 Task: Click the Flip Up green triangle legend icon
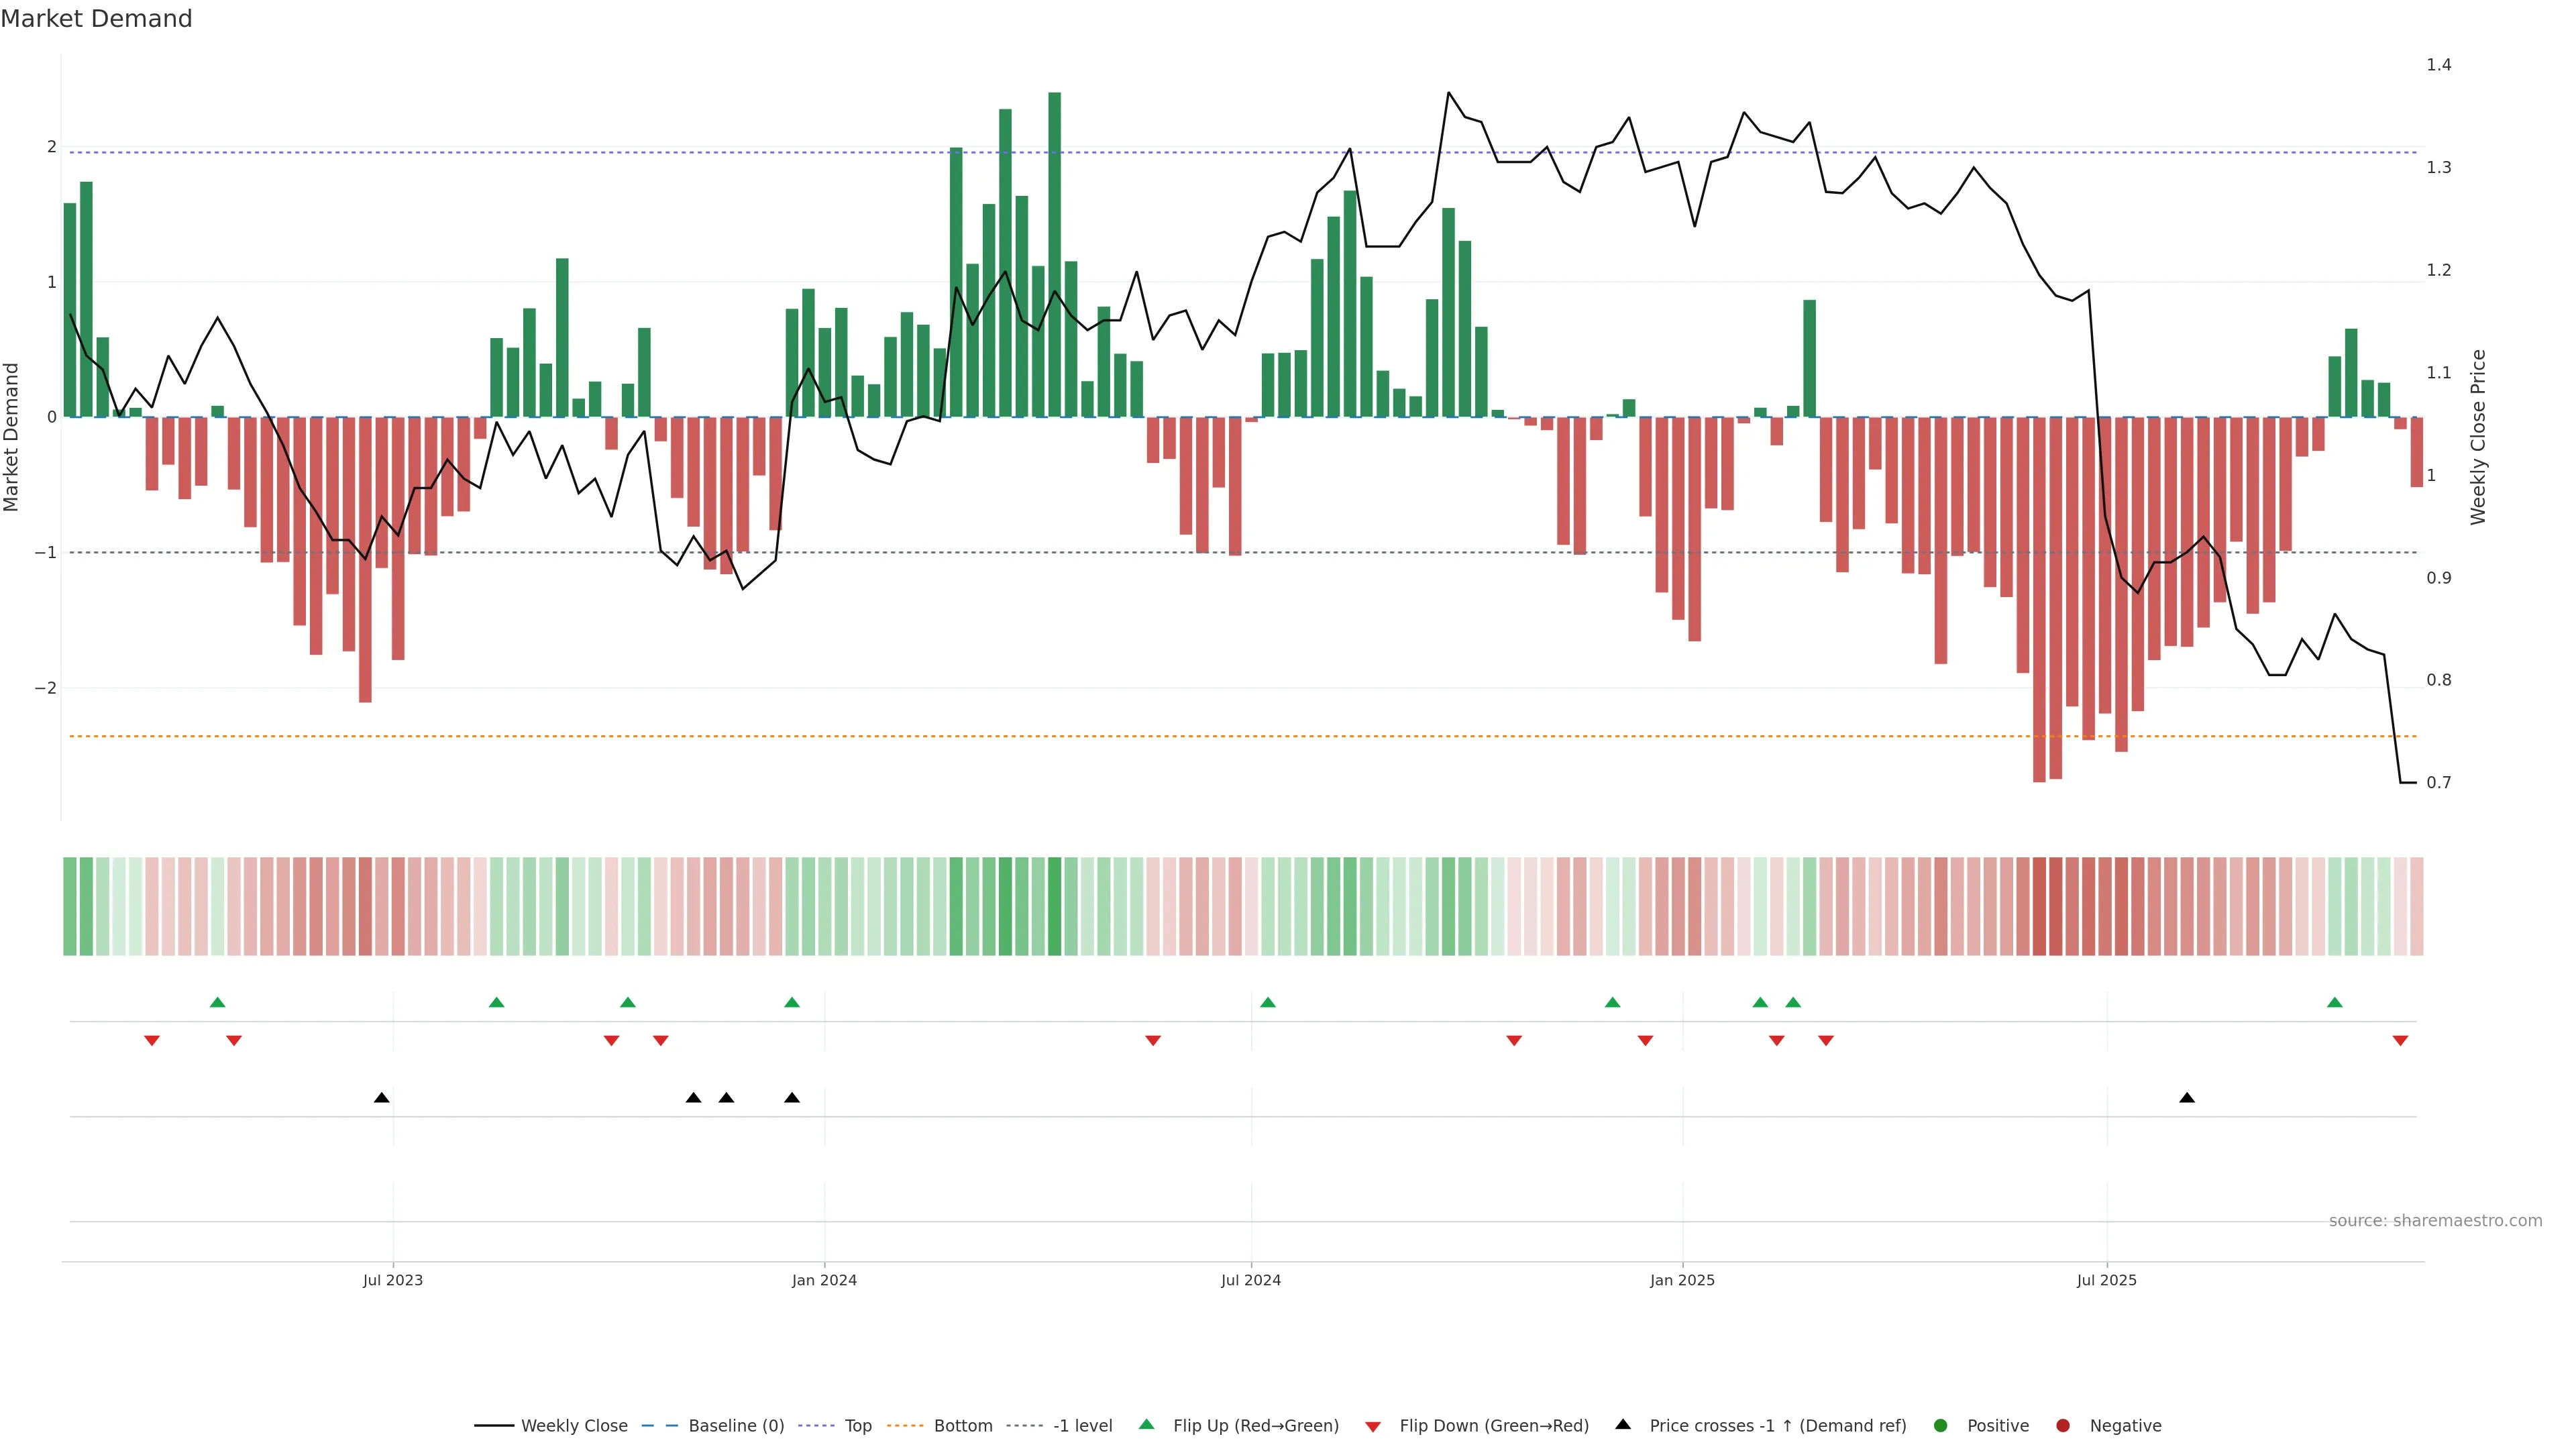[1146, 1425]
